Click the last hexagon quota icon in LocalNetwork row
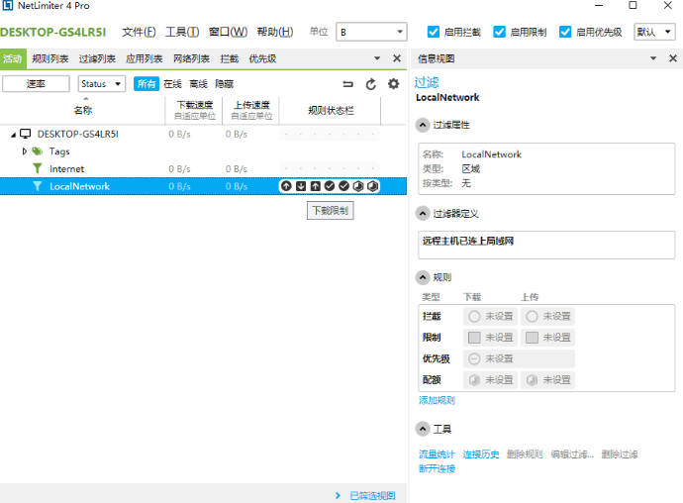Image resolution: width=683 pixels, height=503 pixels. pos(373,186)
